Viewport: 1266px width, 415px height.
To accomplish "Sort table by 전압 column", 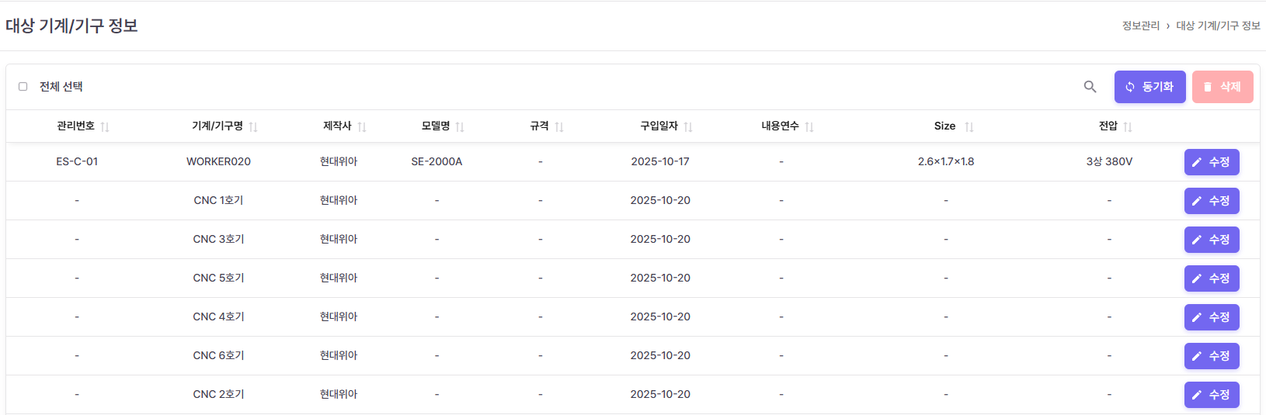I will click(x=1128, y=126).
